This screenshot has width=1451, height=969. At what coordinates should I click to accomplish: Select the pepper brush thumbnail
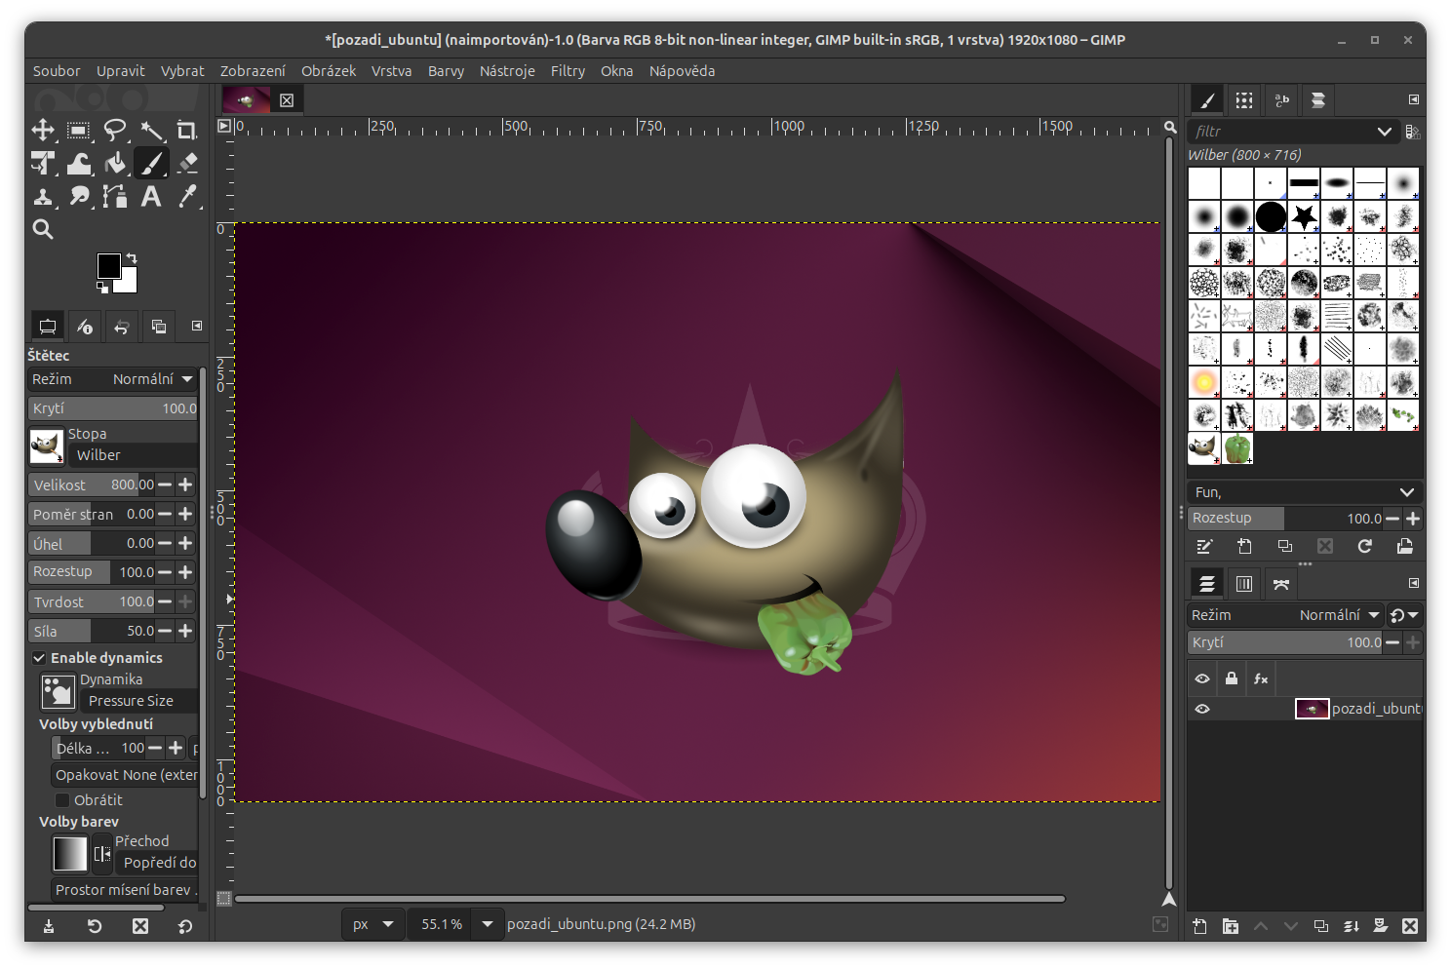click(x=1237, y=448)
